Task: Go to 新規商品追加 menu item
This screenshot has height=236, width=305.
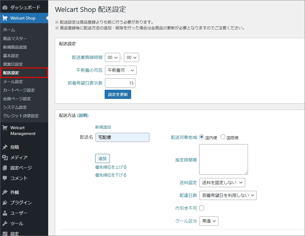Action: click(15, 47)
